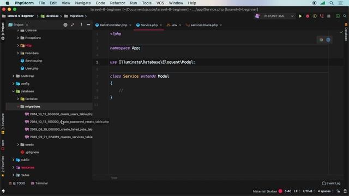This screenshot has height=196, width=349.
Task: Expand the Exceptions folder
Action: [18, 38]
